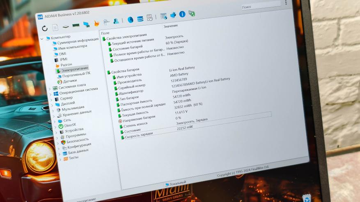Image resolution: width=360 pixels, height=202 pixels.
Task: Click the blue pie chart toolbar icon
Action: coord(131,20)
